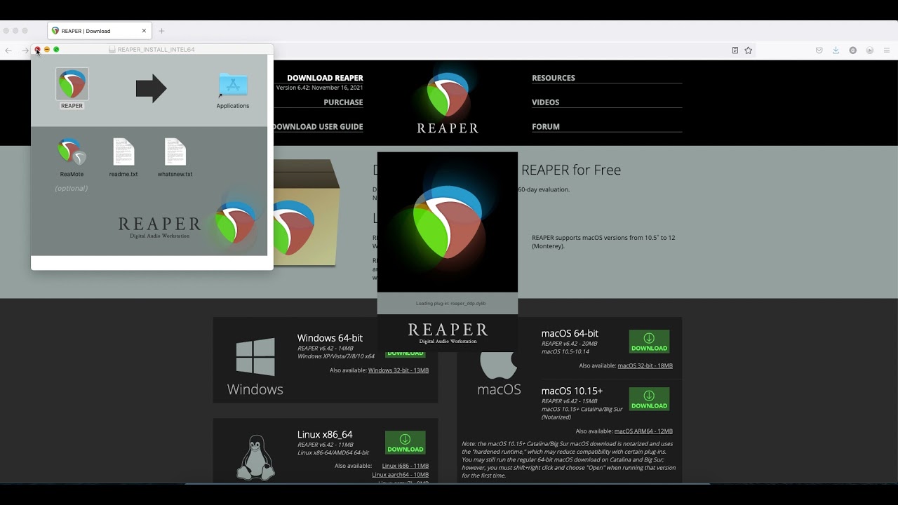898x505 pixels.
Task: Close the REAPER | Download tab
Action: pos(144,31)
